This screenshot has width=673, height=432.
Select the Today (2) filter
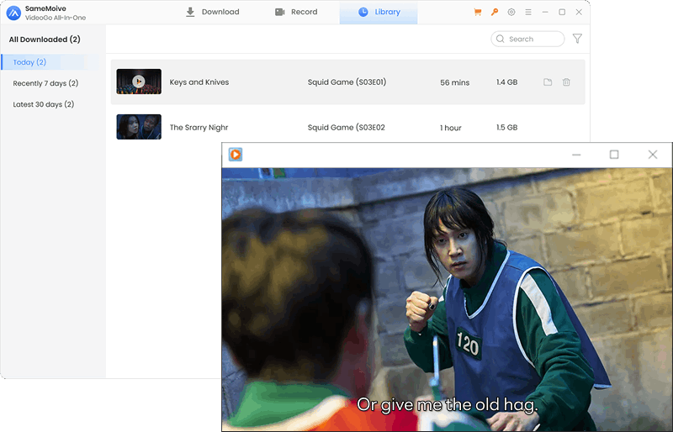50,62
